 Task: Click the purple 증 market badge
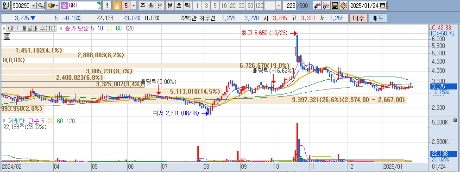coord(64,5)
